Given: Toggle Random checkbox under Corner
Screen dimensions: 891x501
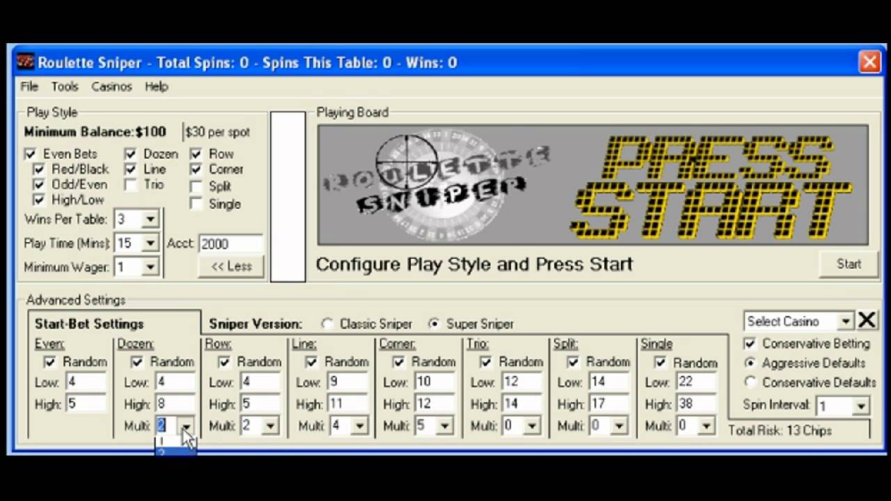Looking at the screenshot, I should pyautogui.click(x=399, y=362).
